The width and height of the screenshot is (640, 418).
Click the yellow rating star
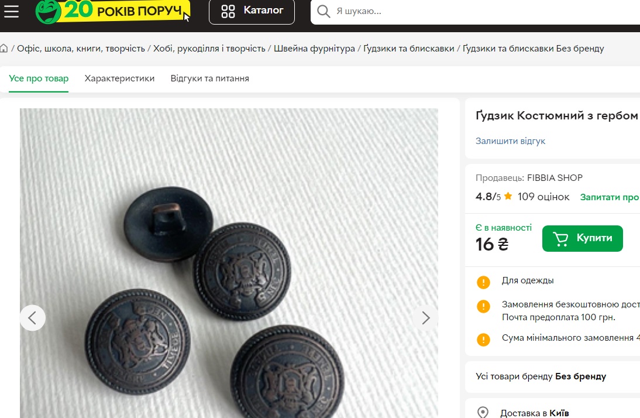pyautogui.click(x=508, y=197)
